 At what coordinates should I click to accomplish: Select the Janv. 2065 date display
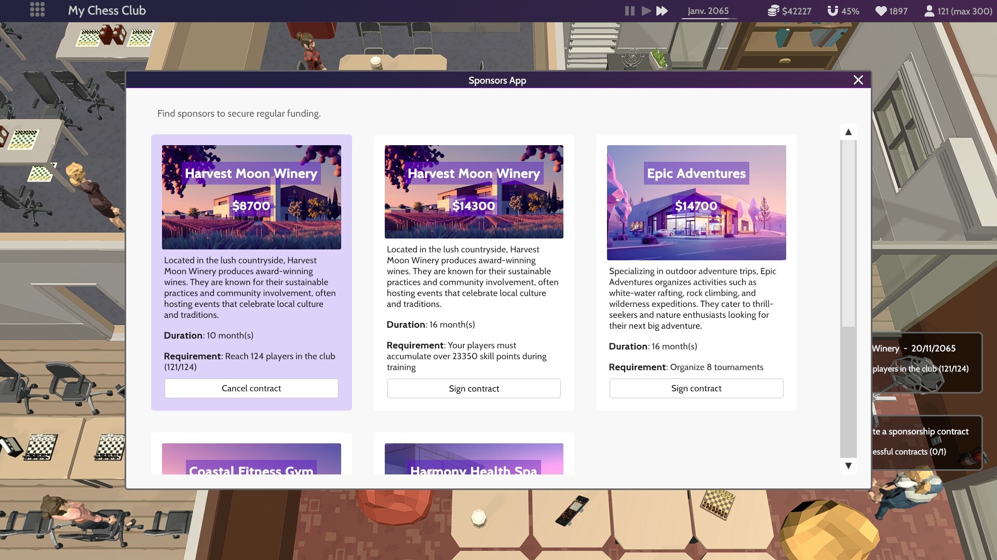[708, 10]
